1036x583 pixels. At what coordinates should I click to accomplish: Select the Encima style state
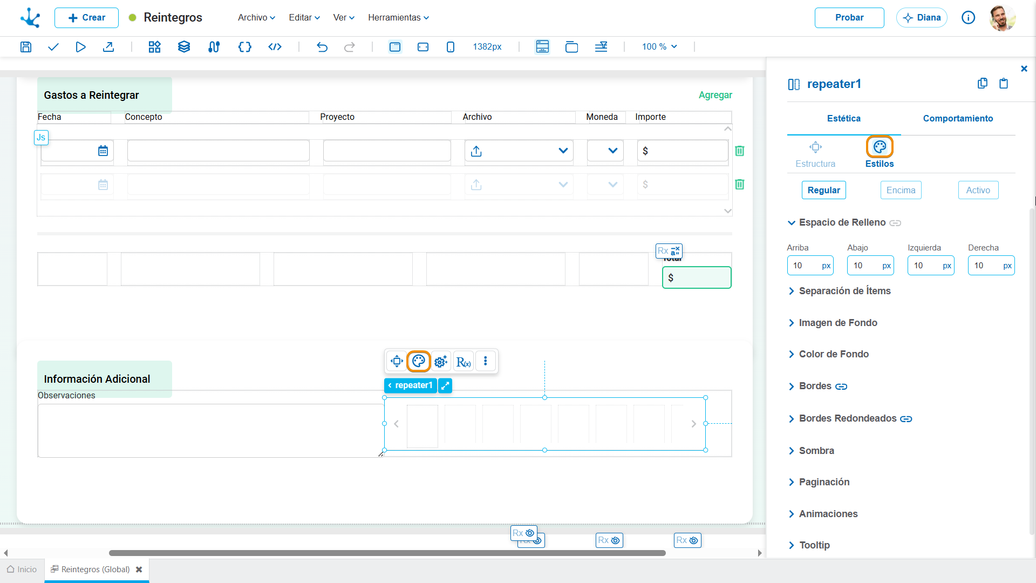(901, 190)
